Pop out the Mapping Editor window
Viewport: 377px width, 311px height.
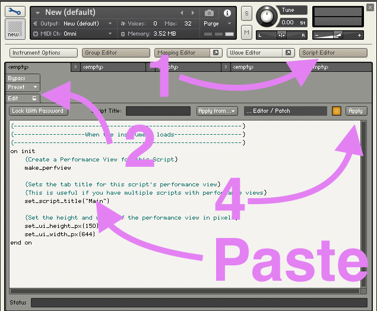[x=216, y=53]
